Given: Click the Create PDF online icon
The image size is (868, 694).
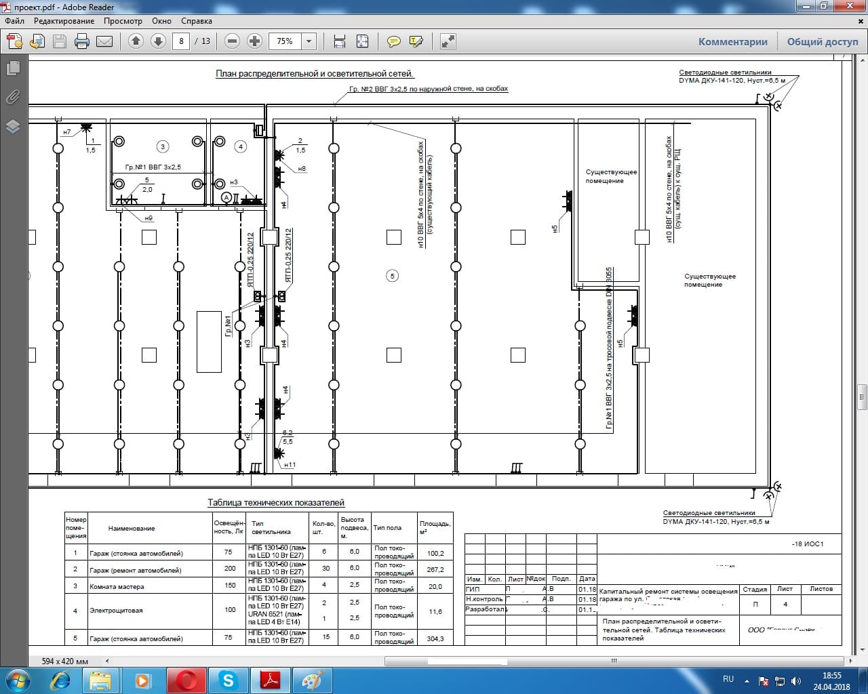Looking at the screenshot, I should point(15,41).
